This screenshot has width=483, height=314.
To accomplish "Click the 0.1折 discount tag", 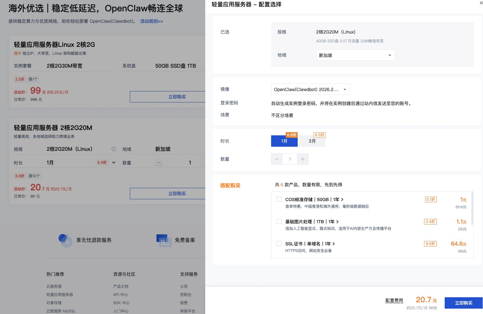I will point(431,199).
